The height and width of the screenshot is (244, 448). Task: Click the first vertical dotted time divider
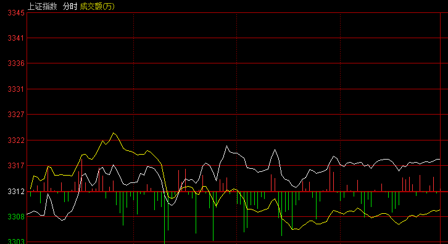[x=133, y=128]
